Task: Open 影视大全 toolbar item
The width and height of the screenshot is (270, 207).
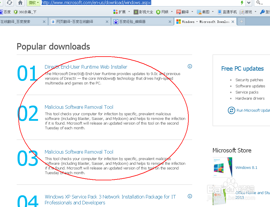Action: point(143,12)
